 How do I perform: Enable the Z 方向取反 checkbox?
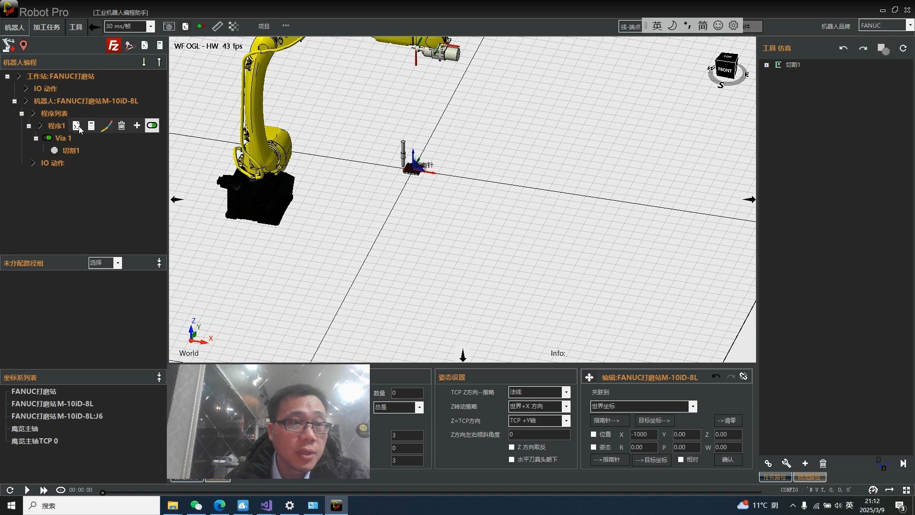tap(512, 447)
